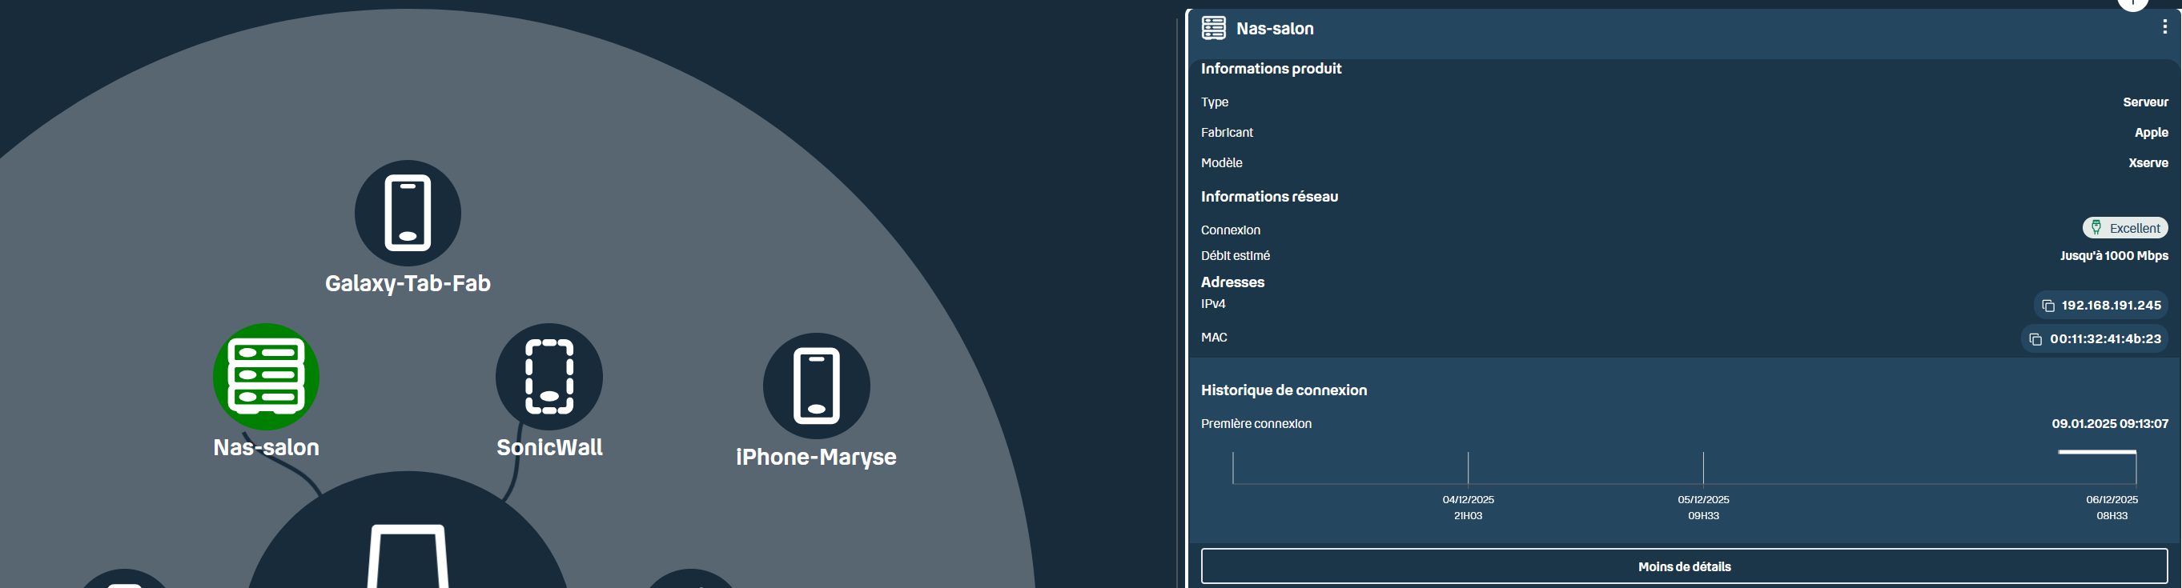Click the server icon in panel header
Viewport: 2182px width, 588px height.
coord(1214,28)
